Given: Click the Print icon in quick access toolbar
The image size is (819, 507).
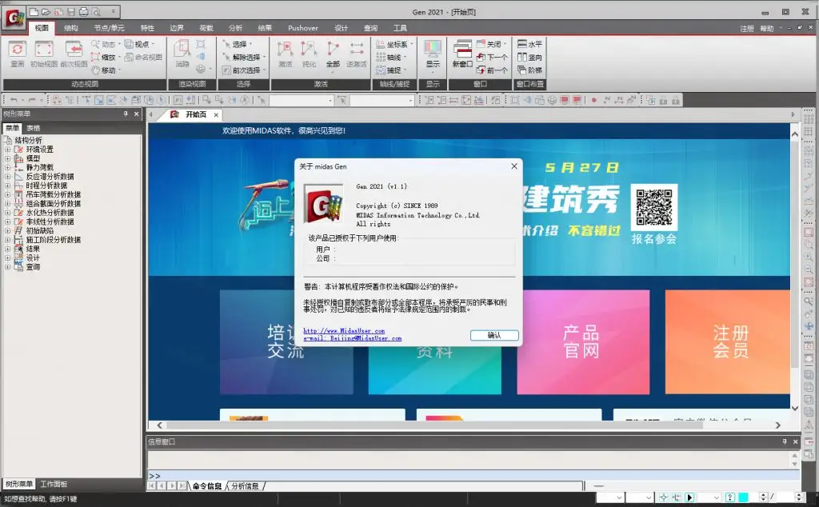Looking at the screenshot, I should (83, 11).
